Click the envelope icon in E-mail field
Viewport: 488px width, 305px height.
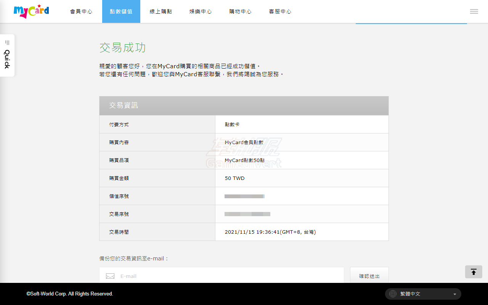tap(110, 276)
